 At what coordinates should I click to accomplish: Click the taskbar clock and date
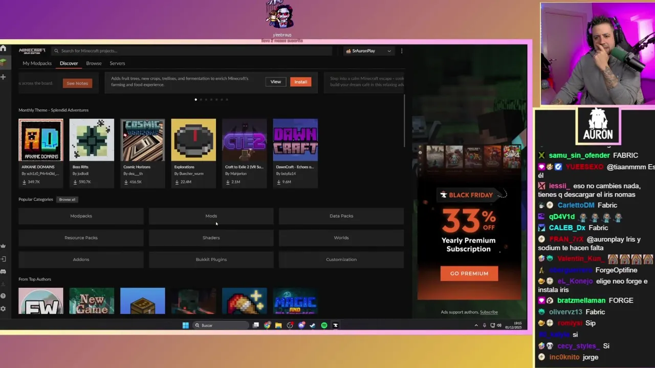pos(514,326)
